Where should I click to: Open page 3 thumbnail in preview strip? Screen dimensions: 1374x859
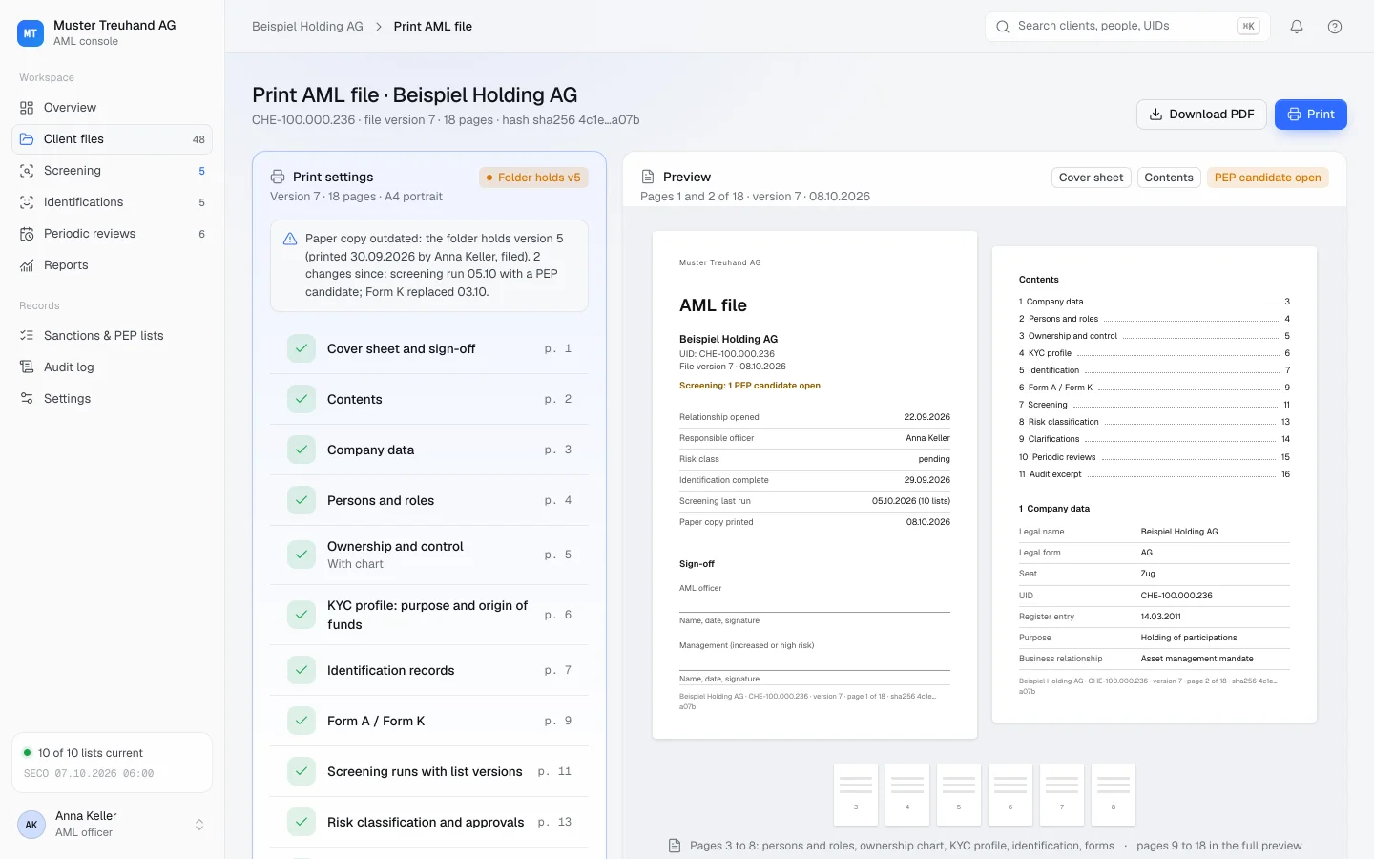[x=856, y=794]
